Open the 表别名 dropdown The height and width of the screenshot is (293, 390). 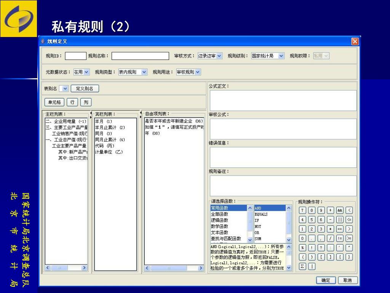pyautogui.click(x=64, y=89)
